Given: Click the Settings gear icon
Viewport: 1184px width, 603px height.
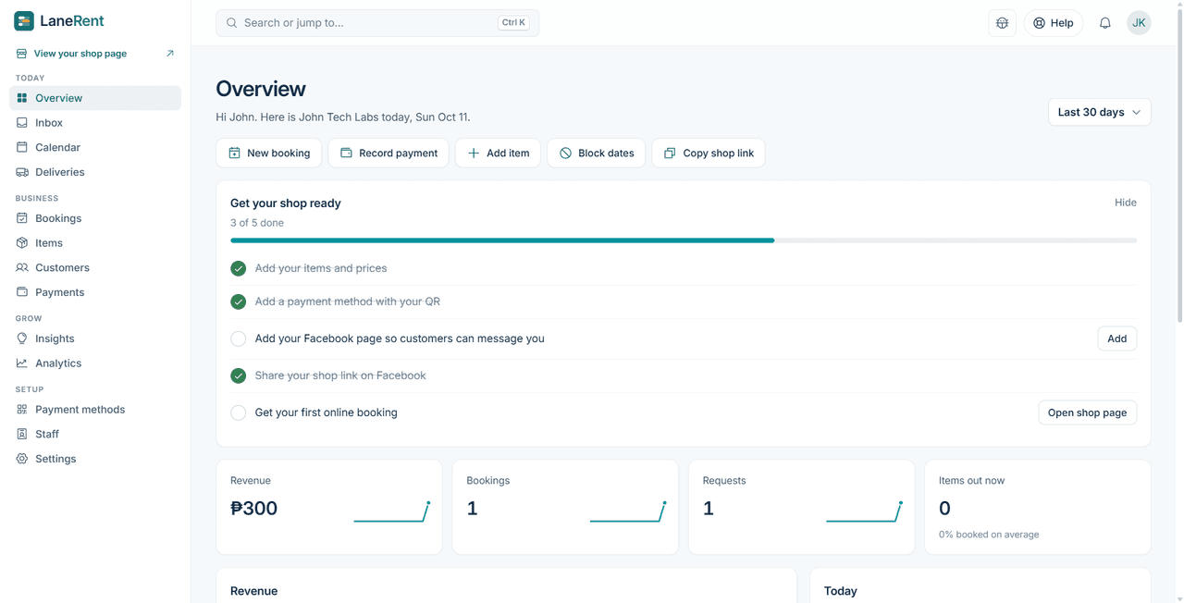Looking at the screenshot, I should (x=22, y=459).
